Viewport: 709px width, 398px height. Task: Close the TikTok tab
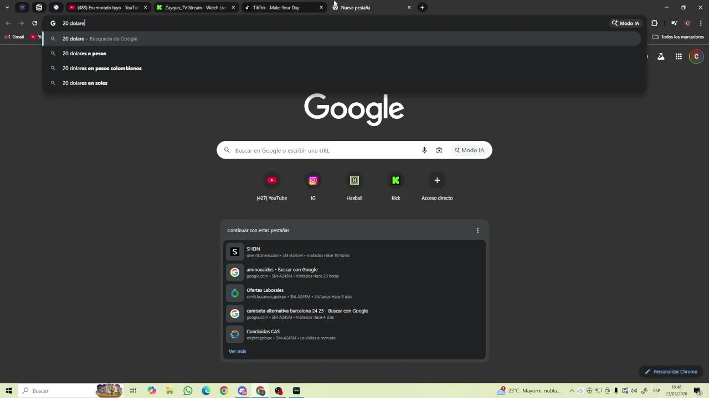[321, 8]
